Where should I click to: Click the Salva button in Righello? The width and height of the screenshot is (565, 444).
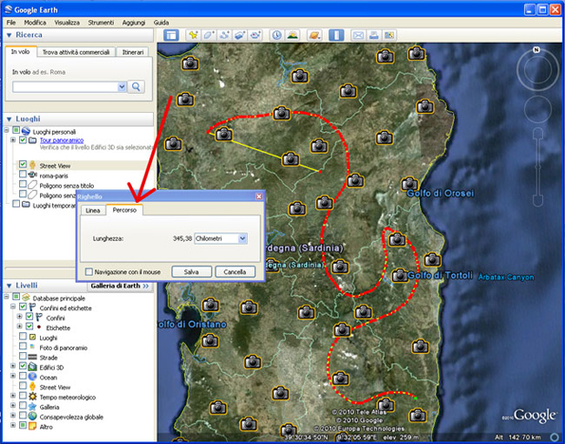pyautogui.click(x=191, y=272)
